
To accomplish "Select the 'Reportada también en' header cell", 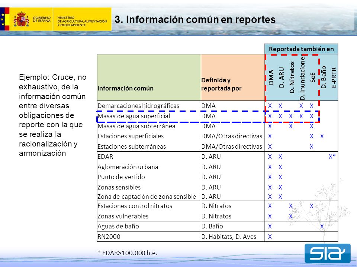I will (x=301, y=49).
